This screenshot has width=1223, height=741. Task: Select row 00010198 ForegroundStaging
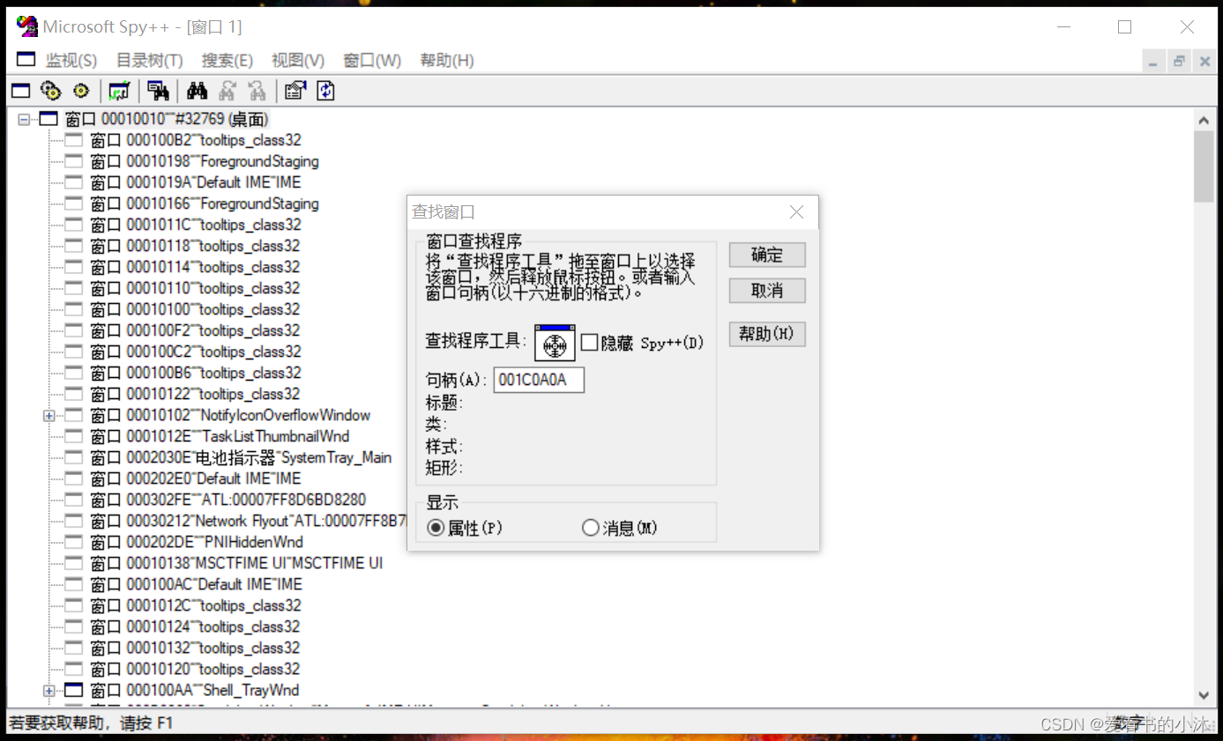point(205,161)
